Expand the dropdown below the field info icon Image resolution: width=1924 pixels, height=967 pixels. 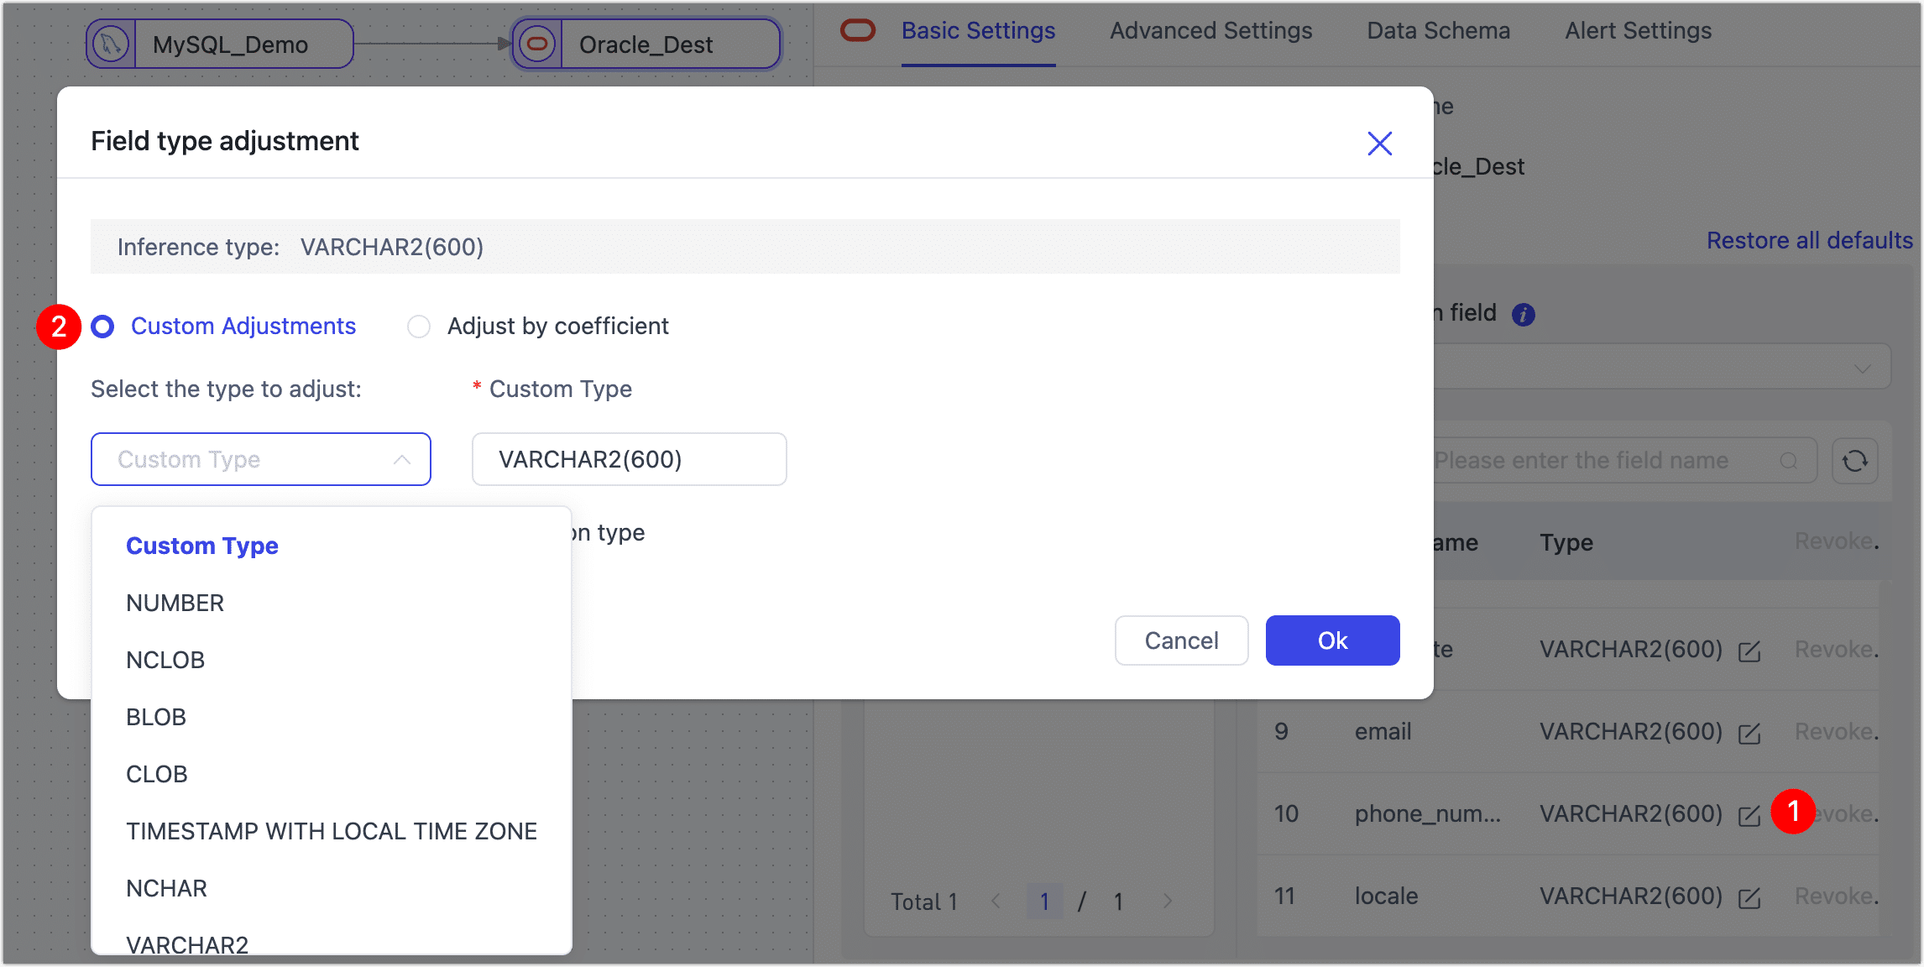click(1863, 367)
